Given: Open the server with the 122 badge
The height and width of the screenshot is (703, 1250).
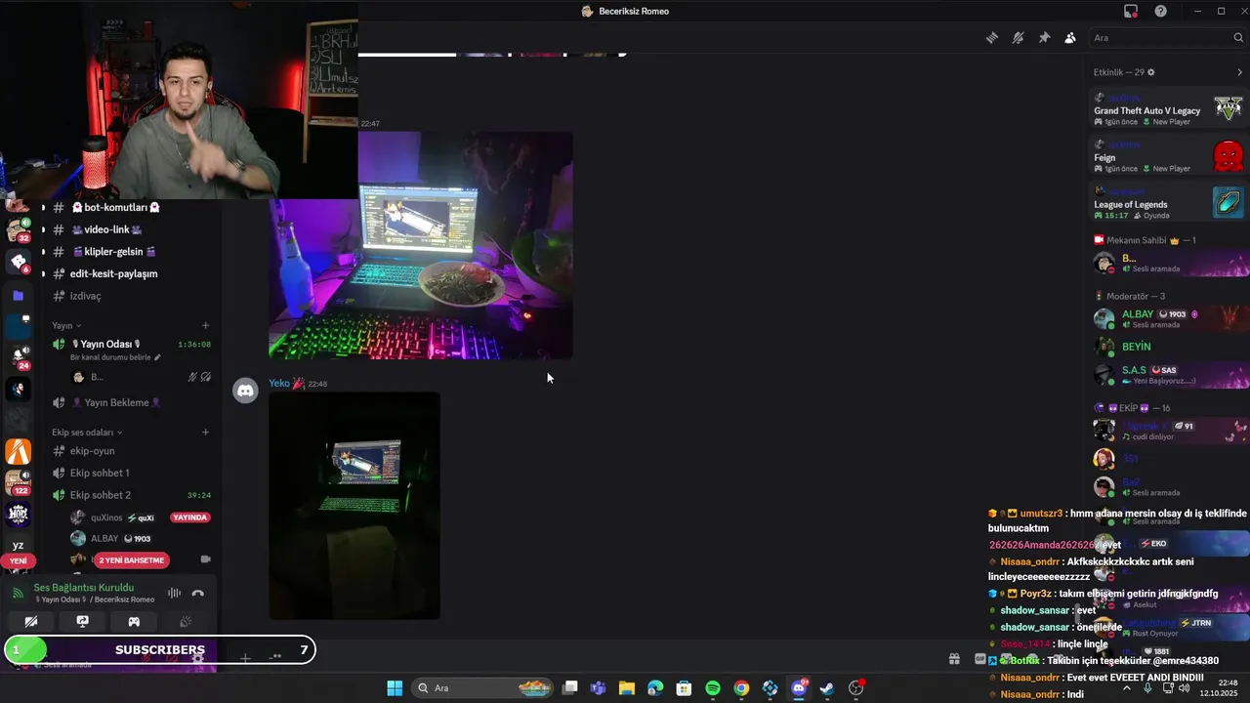Looking at the screenshot, I should click(18, 483).
